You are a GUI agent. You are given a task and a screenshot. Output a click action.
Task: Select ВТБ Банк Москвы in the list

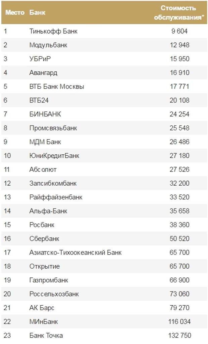click(57, 86)
